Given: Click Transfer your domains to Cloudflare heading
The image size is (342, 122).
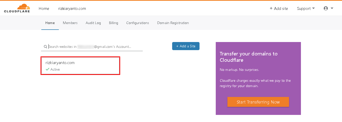Looking at the screenshot, I should pyautogui.click(x=248, y=57).
